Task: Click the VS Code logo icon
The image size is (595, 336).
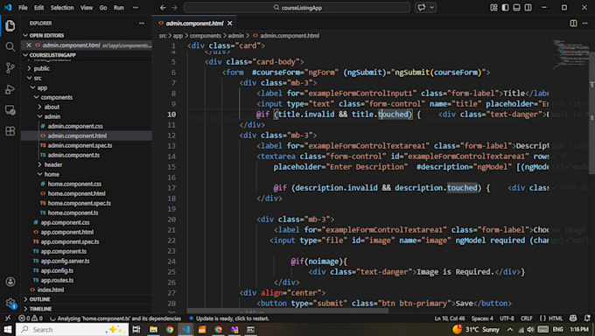Action: 8,7
